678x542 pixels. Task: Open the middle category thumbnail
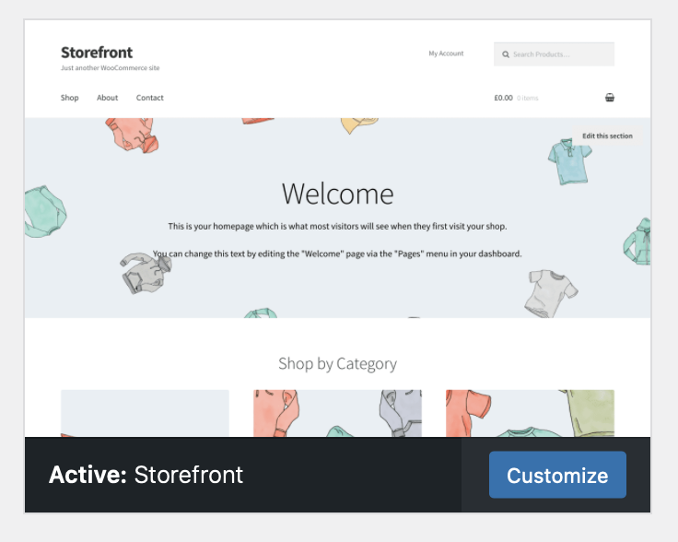click(x=337, y=413)
